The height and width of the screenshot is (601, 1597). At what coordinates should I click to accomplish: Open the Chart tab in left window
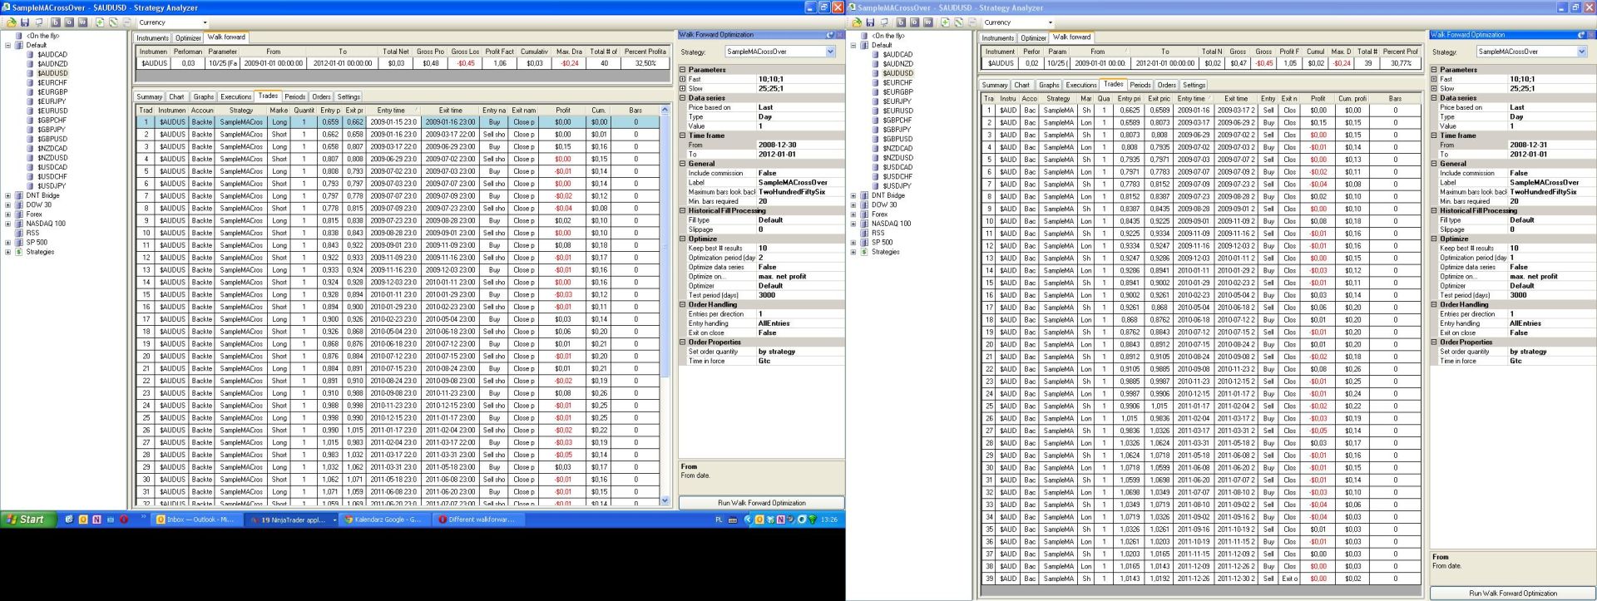click(177, 97)
